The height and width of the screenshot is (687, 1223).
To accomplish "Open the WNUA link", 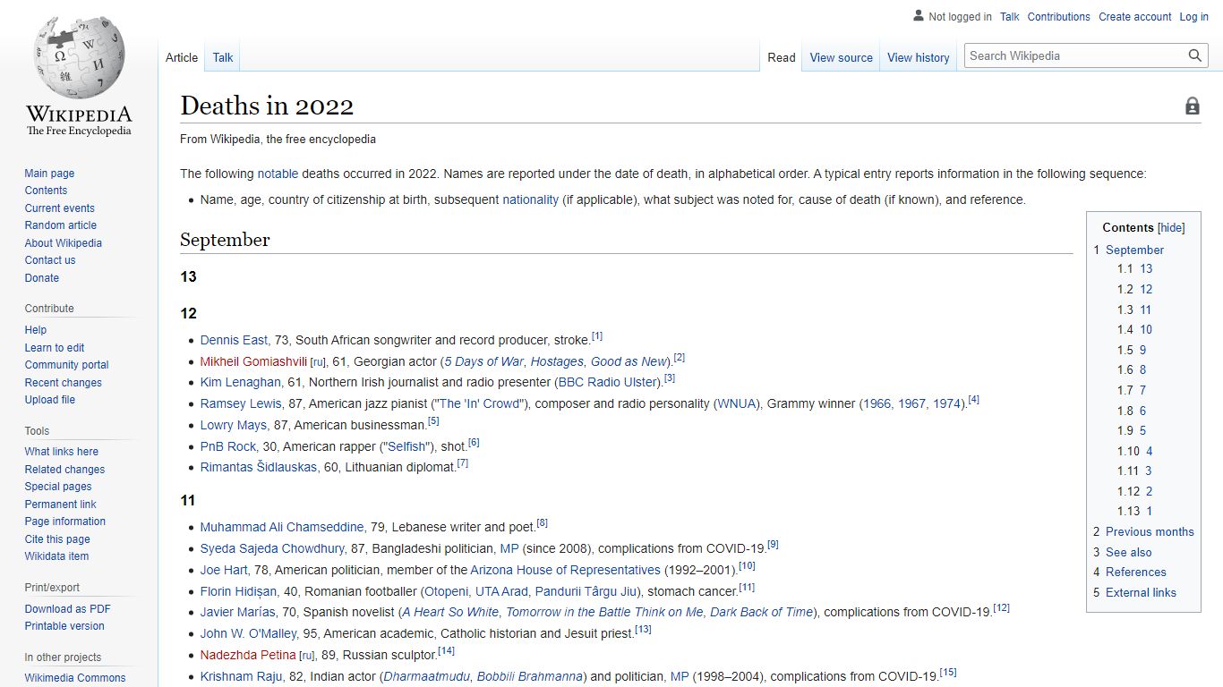I will (x=738, y=403).
